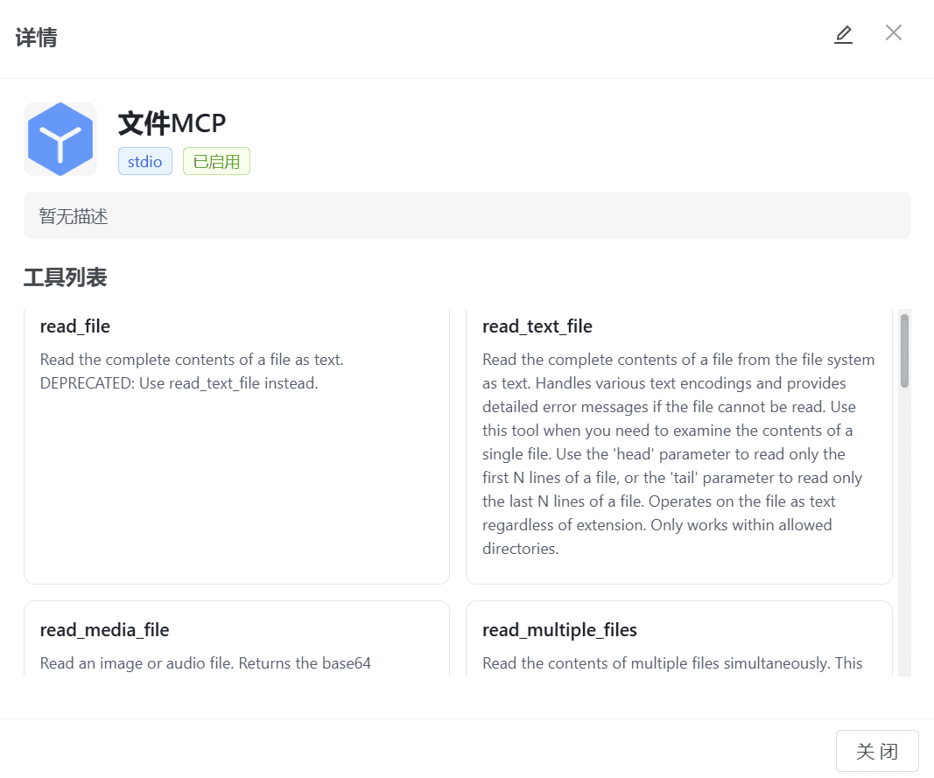Viewport: 934px width, 778px height.
Task: Click the 详情 dialog title
Action: click(x=37, y=38)
